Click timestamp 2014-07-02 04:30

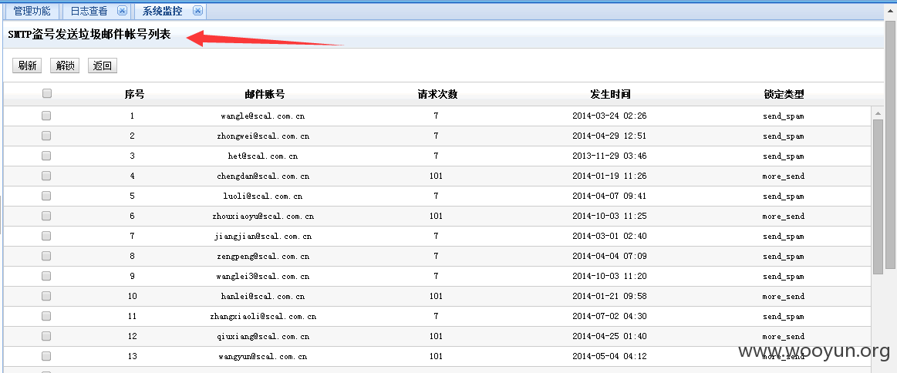click(609, 316)
